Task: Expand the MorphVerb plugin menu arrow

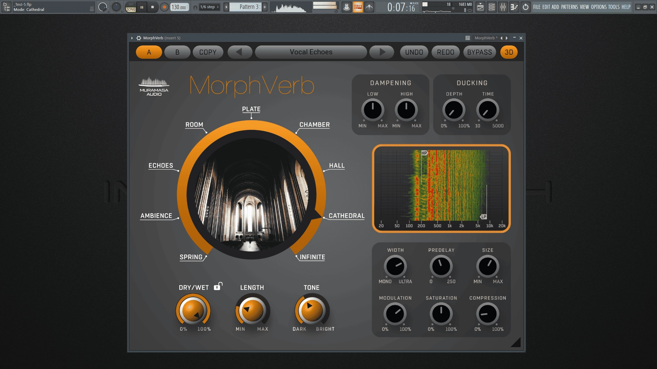Action: pyautogui.click(x=132, y=38)
